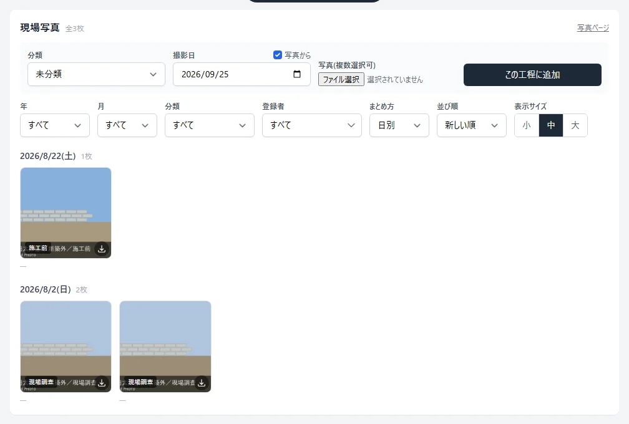This screenshot has width=629, height=424.
Task: Click the 全3枚 photo count text
Action: pyautogui.click(x=75, y=29)
